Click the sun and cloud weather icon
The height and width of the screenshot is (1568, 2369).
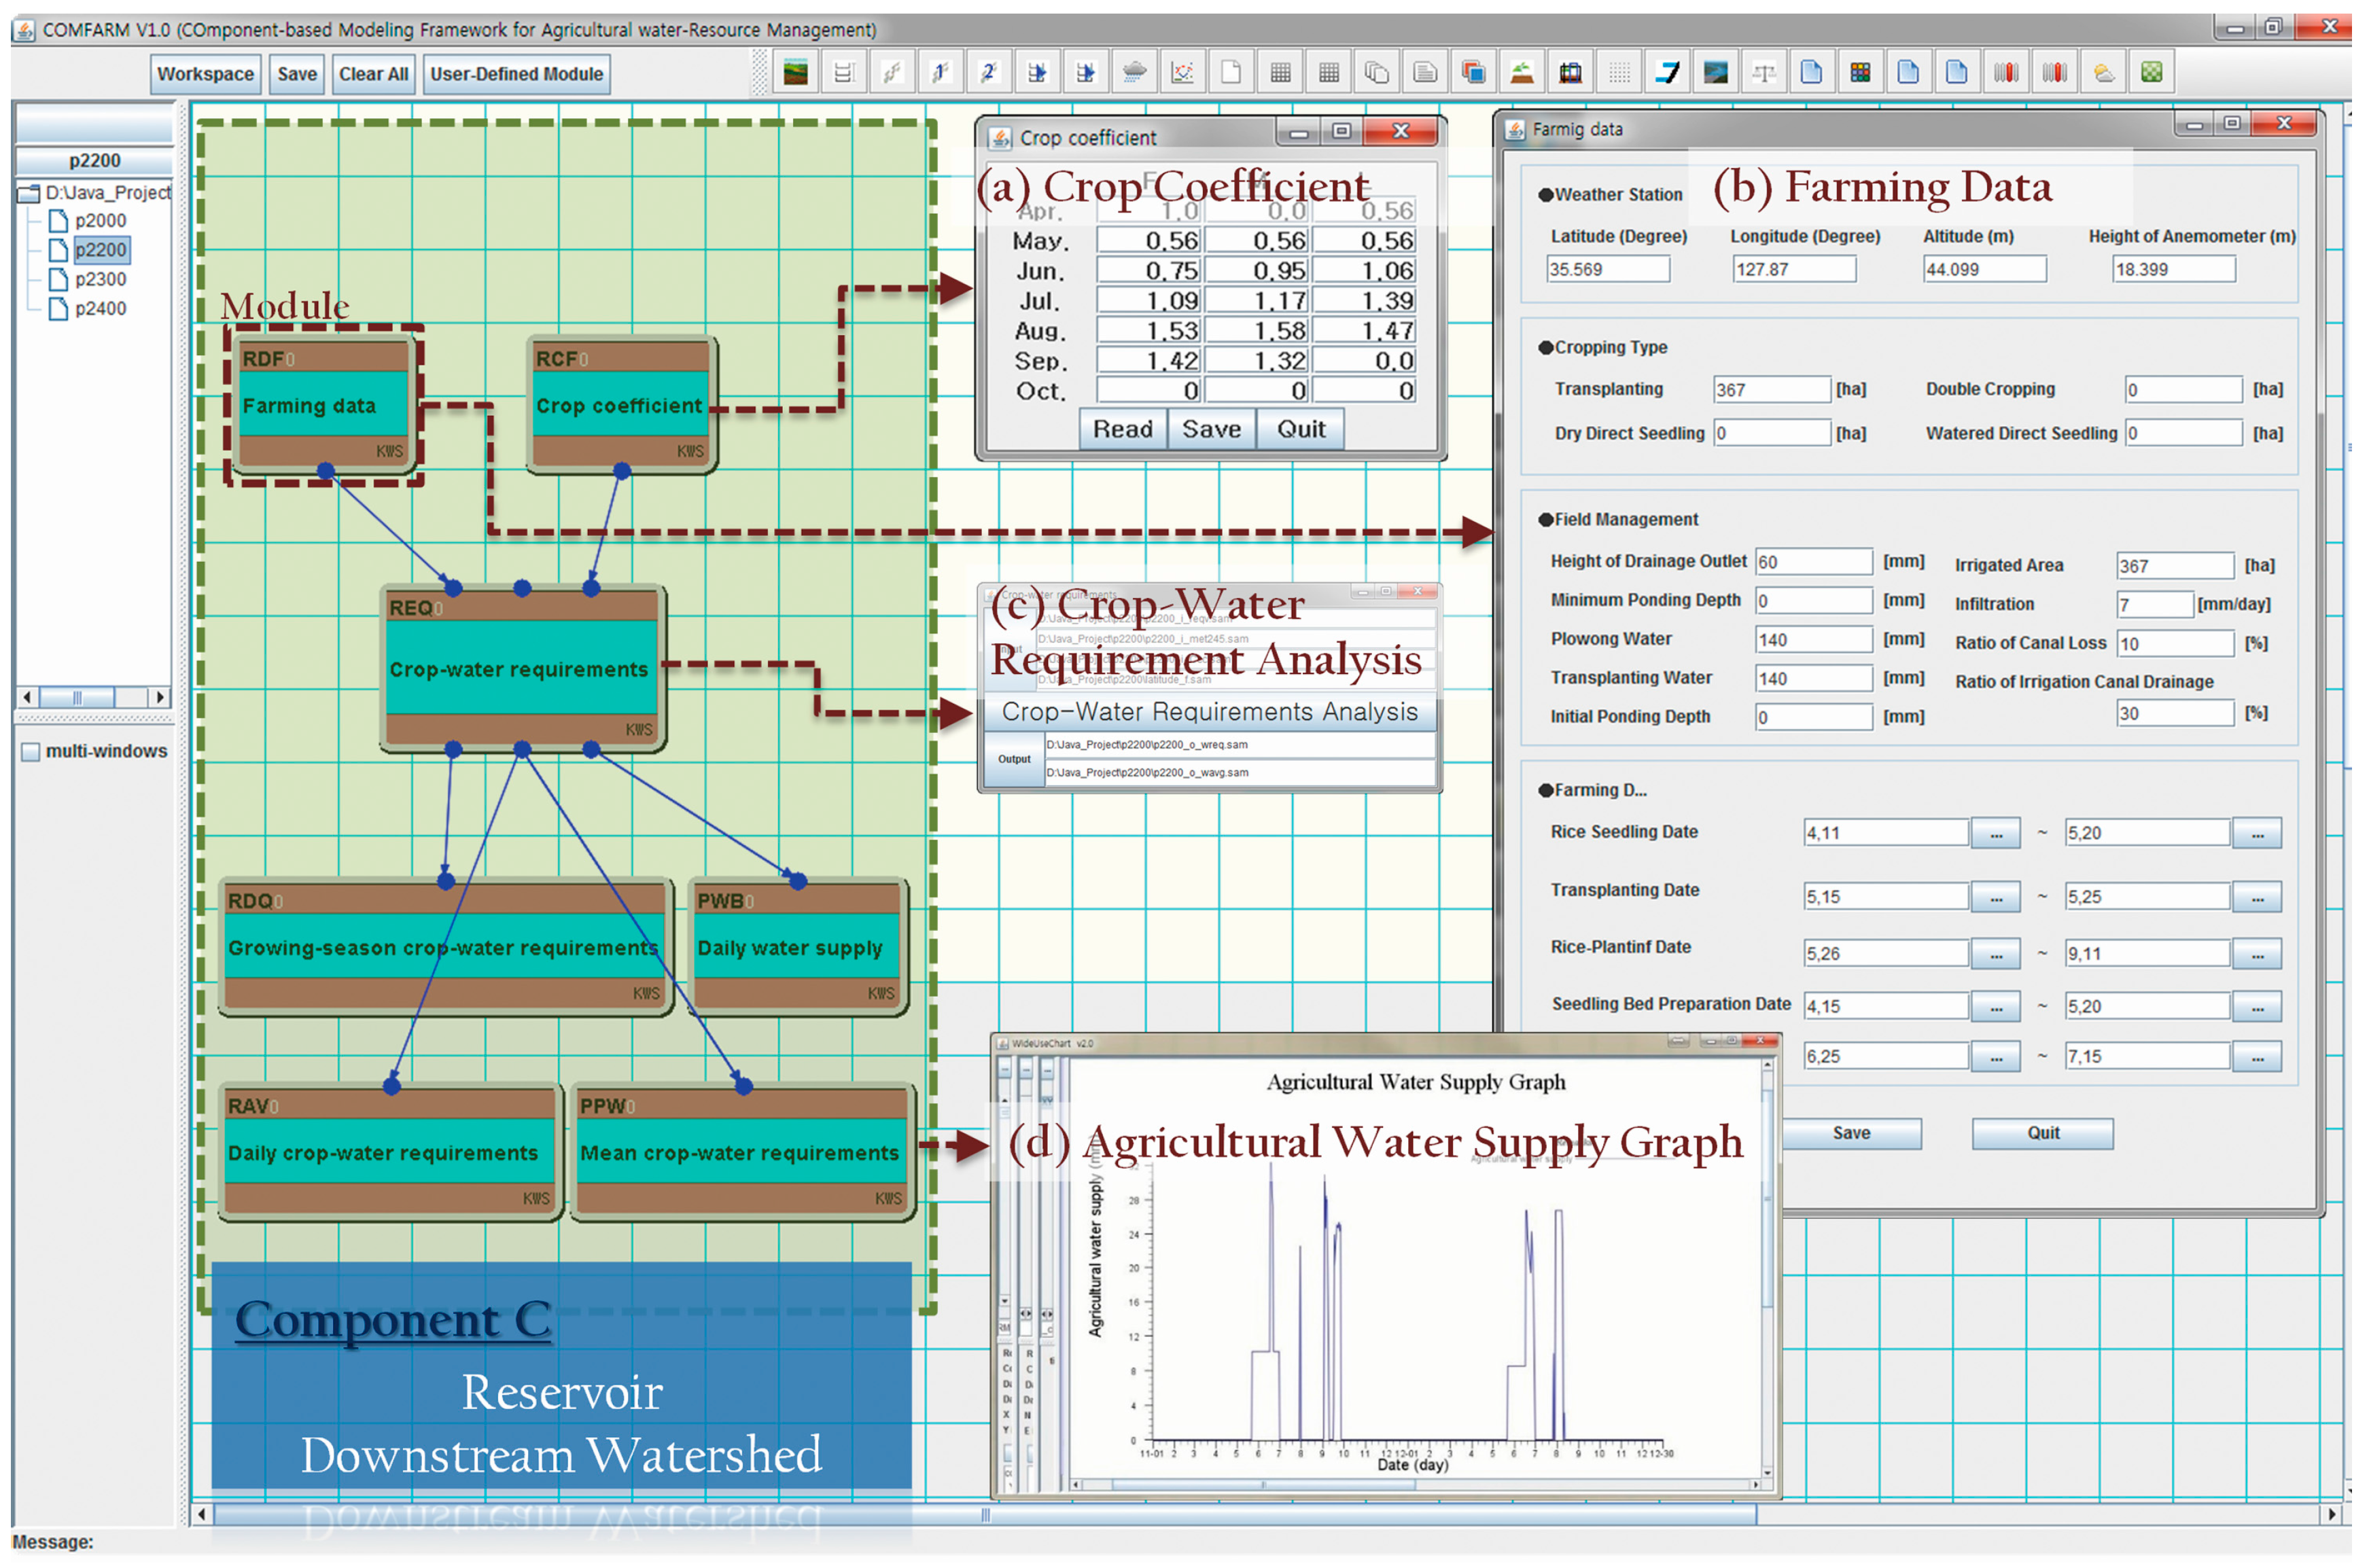point(2103,73)
